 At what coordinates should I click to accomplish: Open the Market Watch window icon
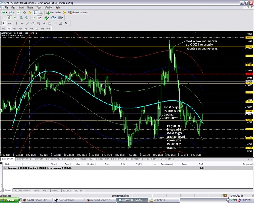19,13
